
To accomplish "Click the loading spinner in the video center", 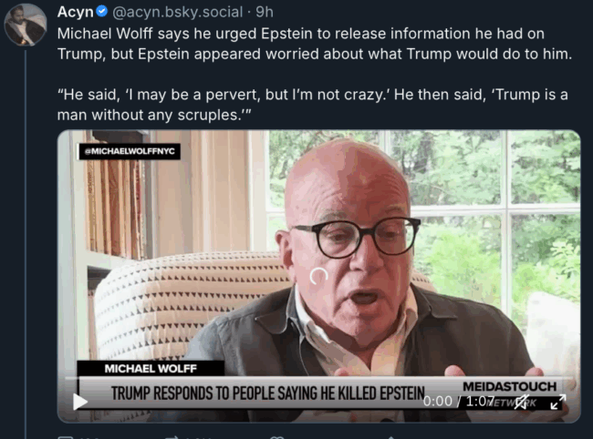I will pos(318,276).
